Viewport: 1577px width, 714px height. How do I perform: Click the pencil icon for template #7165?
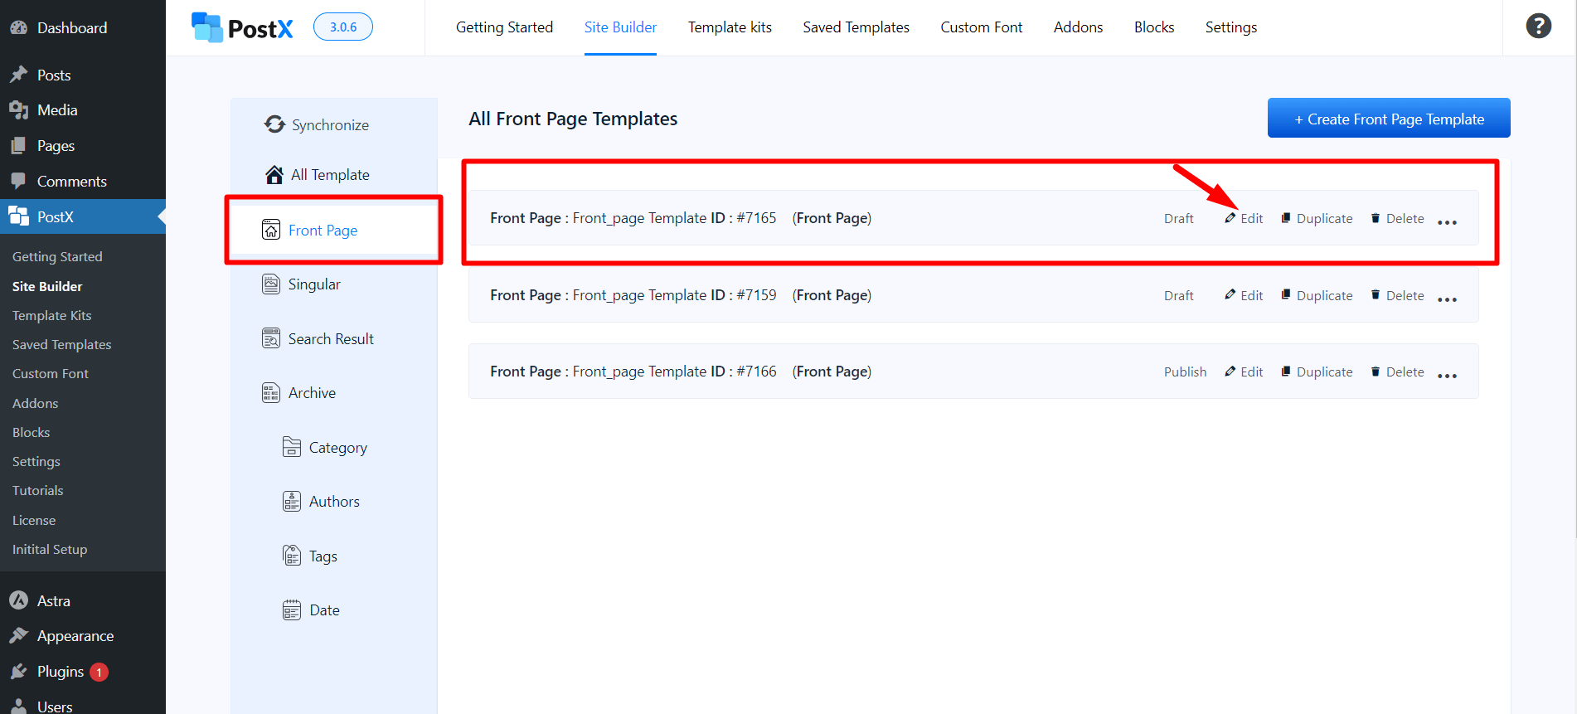click(x=1230, y=218)
